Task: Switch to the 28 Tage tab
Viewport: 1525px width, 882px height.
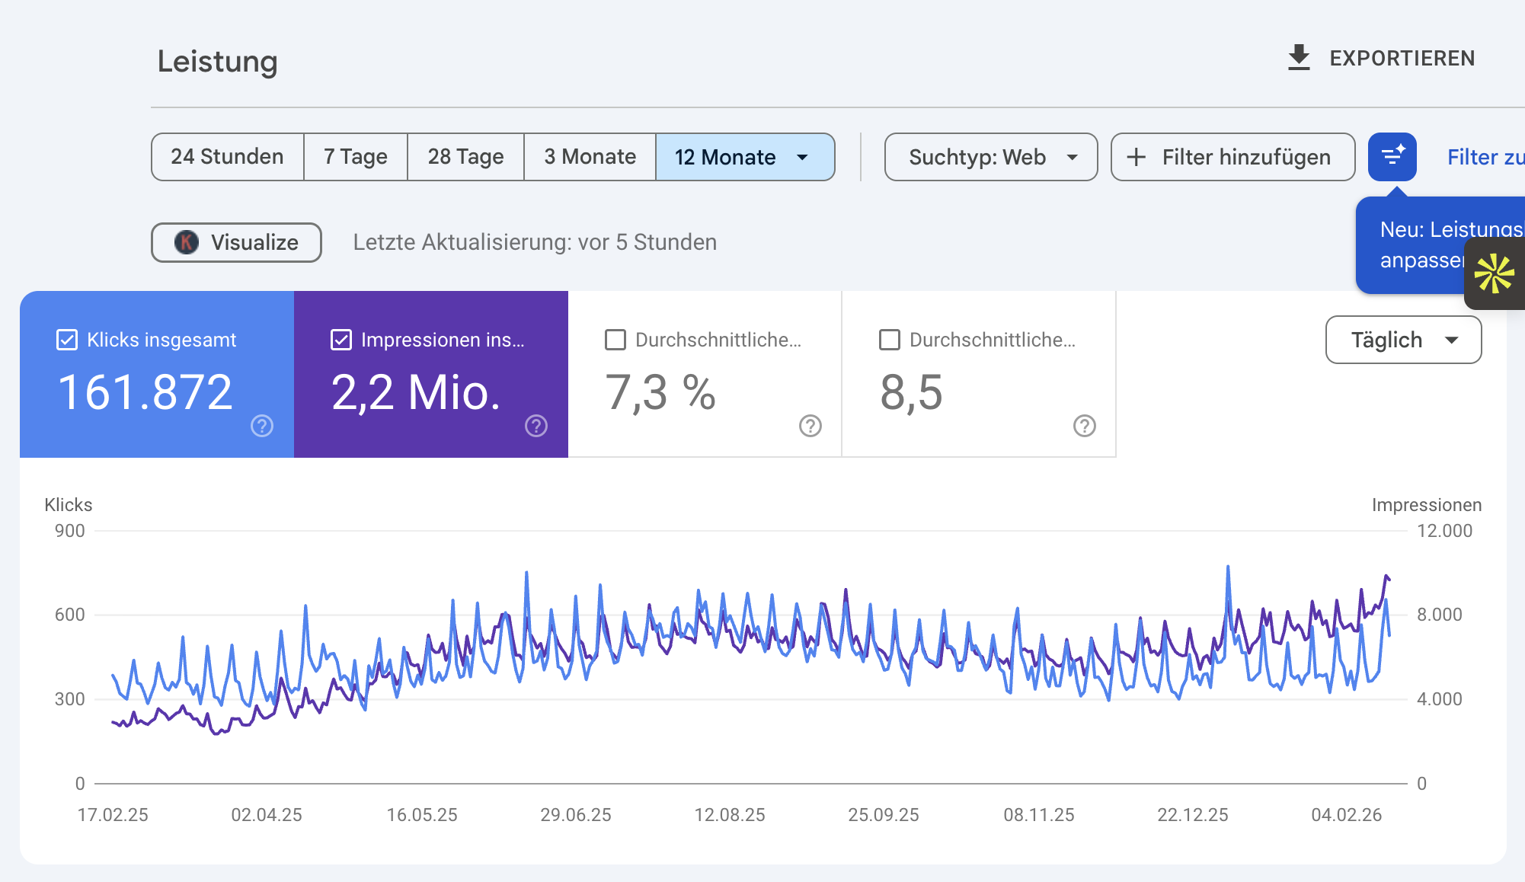Action: pyautogui.click(x=465, y=157)
